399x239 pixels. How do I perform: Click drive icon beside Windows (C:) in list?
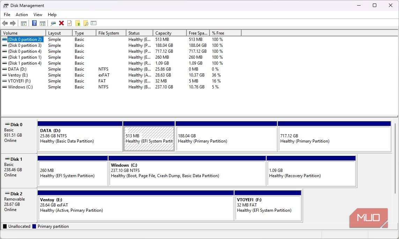coord(5,87)
